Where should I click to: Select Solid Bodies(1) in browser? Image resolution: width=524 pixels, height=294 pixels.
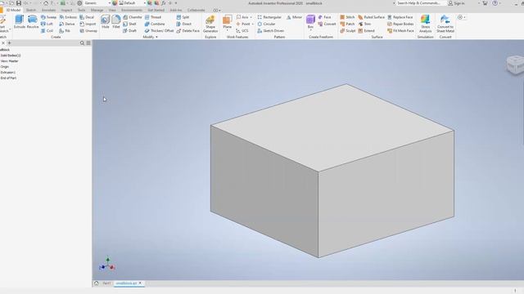(11, 56)
